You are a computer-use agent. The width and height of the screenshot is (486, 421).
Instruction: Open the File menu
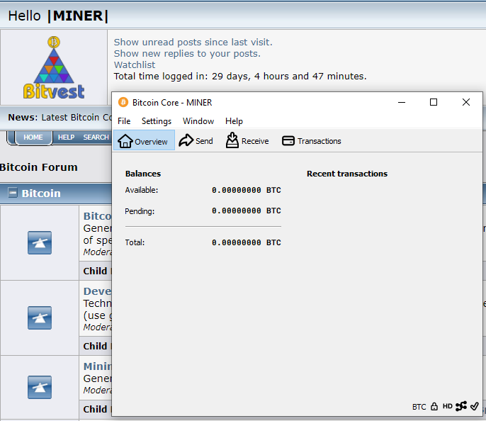click(124, 121)
